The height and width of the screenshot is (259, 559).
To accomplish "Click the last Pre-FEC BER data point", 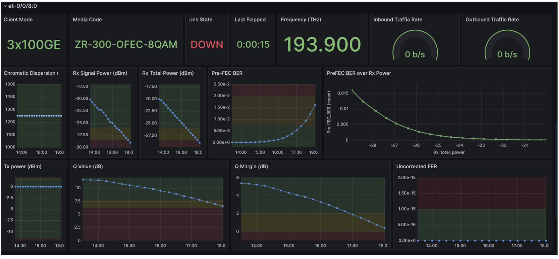I will point(315,105).
